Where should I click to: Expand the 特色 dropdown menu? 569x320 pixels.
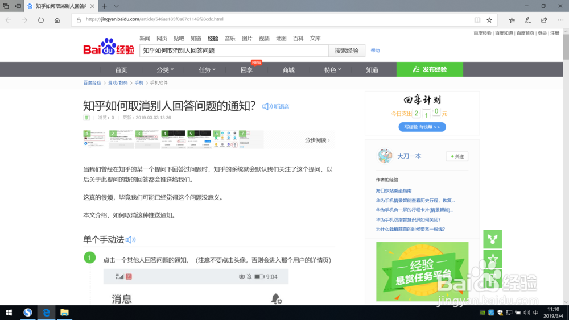coord(332,69)
